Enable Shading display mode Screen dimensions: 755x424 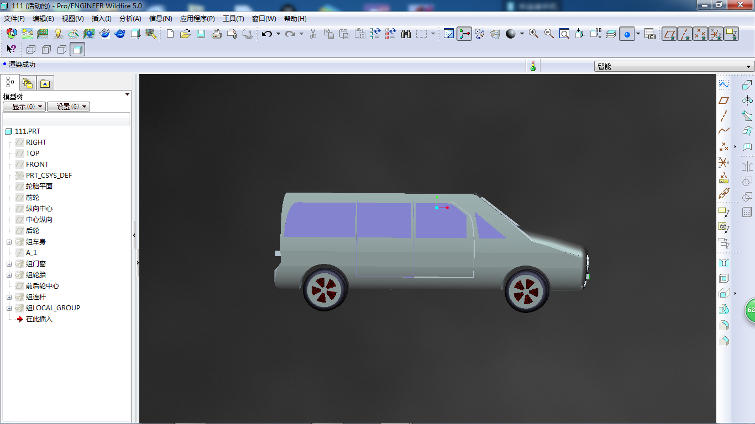point(78,49)
